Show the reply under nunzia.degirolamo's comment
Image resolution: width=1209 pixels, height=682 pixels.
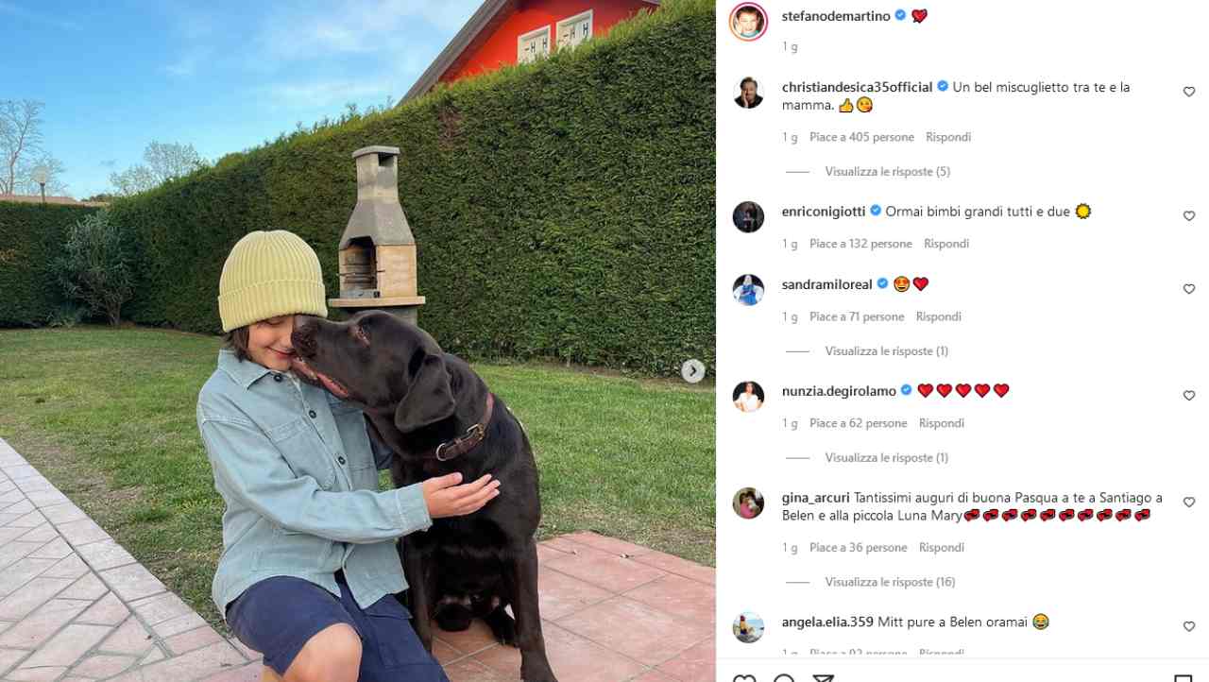[x=887, y=458]
